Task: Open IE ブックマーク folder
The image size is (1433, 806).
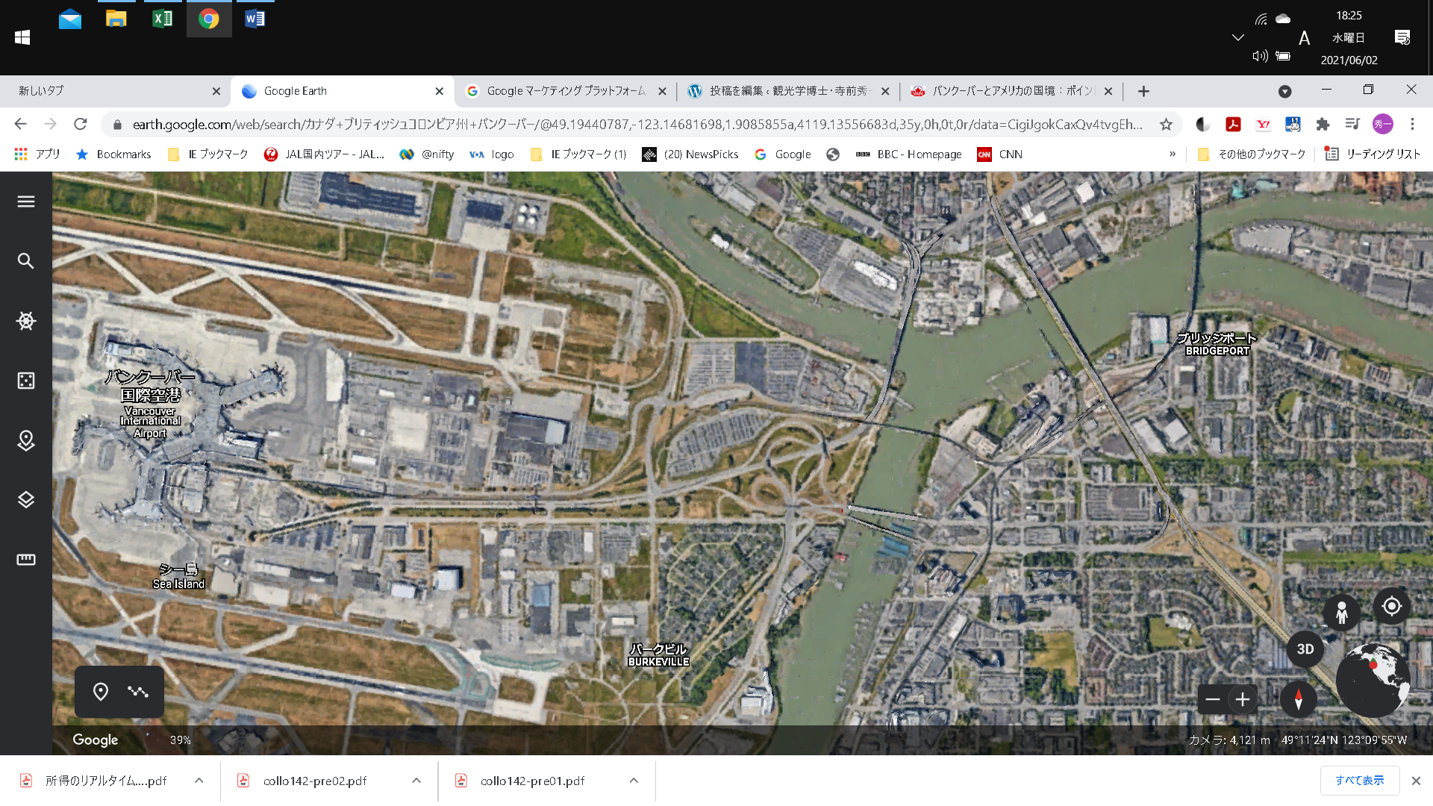Action: pos(208,154)
